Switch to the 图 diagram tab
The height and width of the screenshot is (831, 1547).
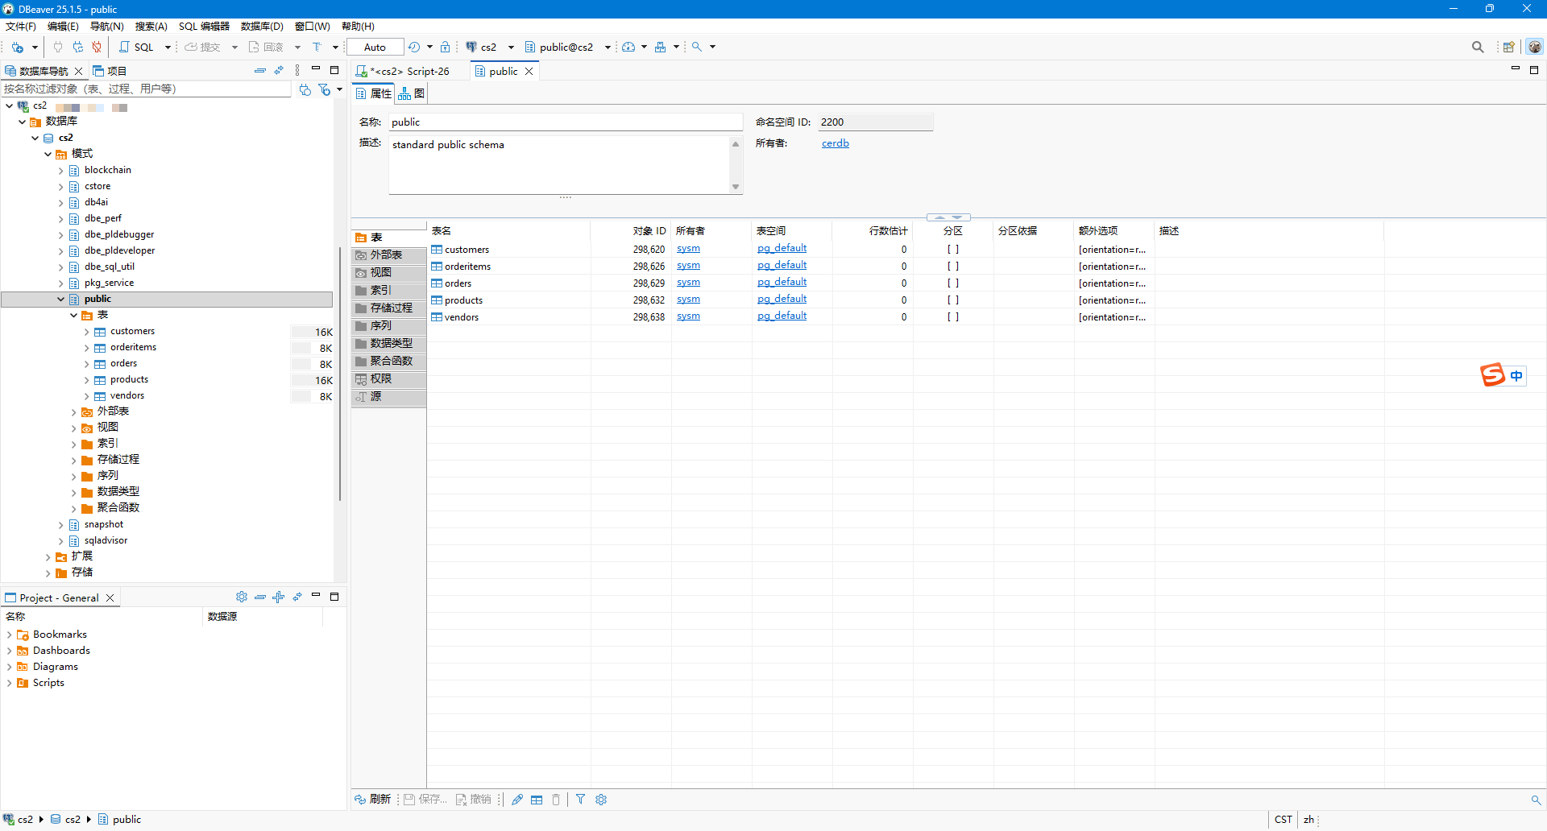412,93
